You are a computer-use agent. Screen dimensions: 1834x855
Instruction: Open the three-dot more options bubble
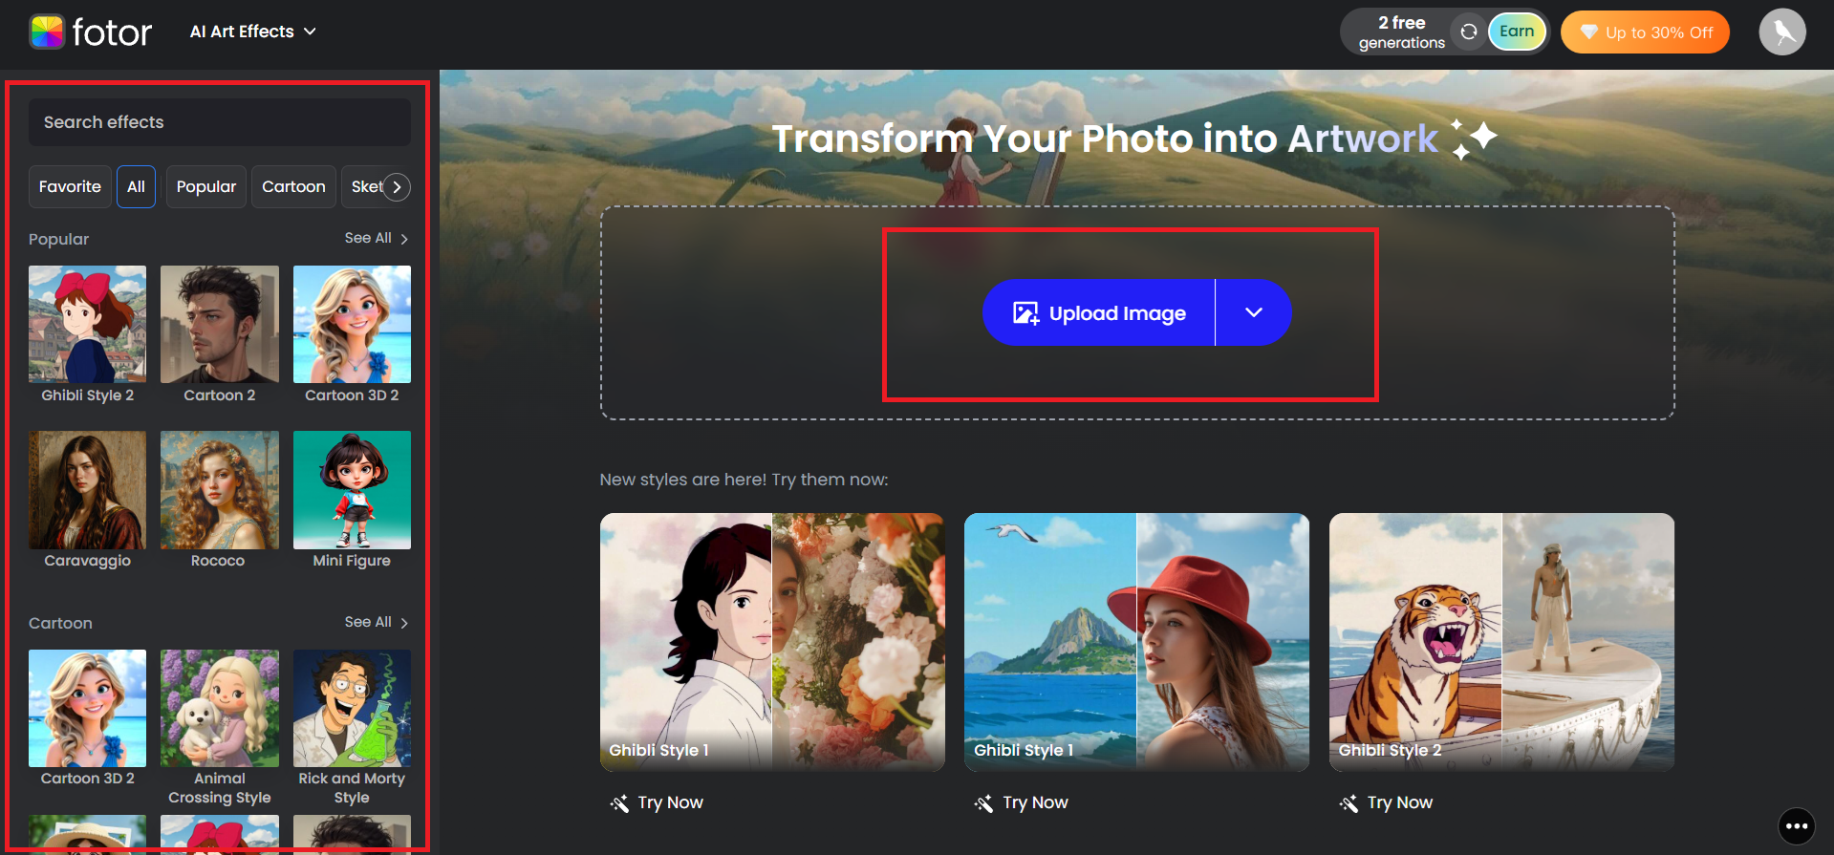(x=1797, y=826)
